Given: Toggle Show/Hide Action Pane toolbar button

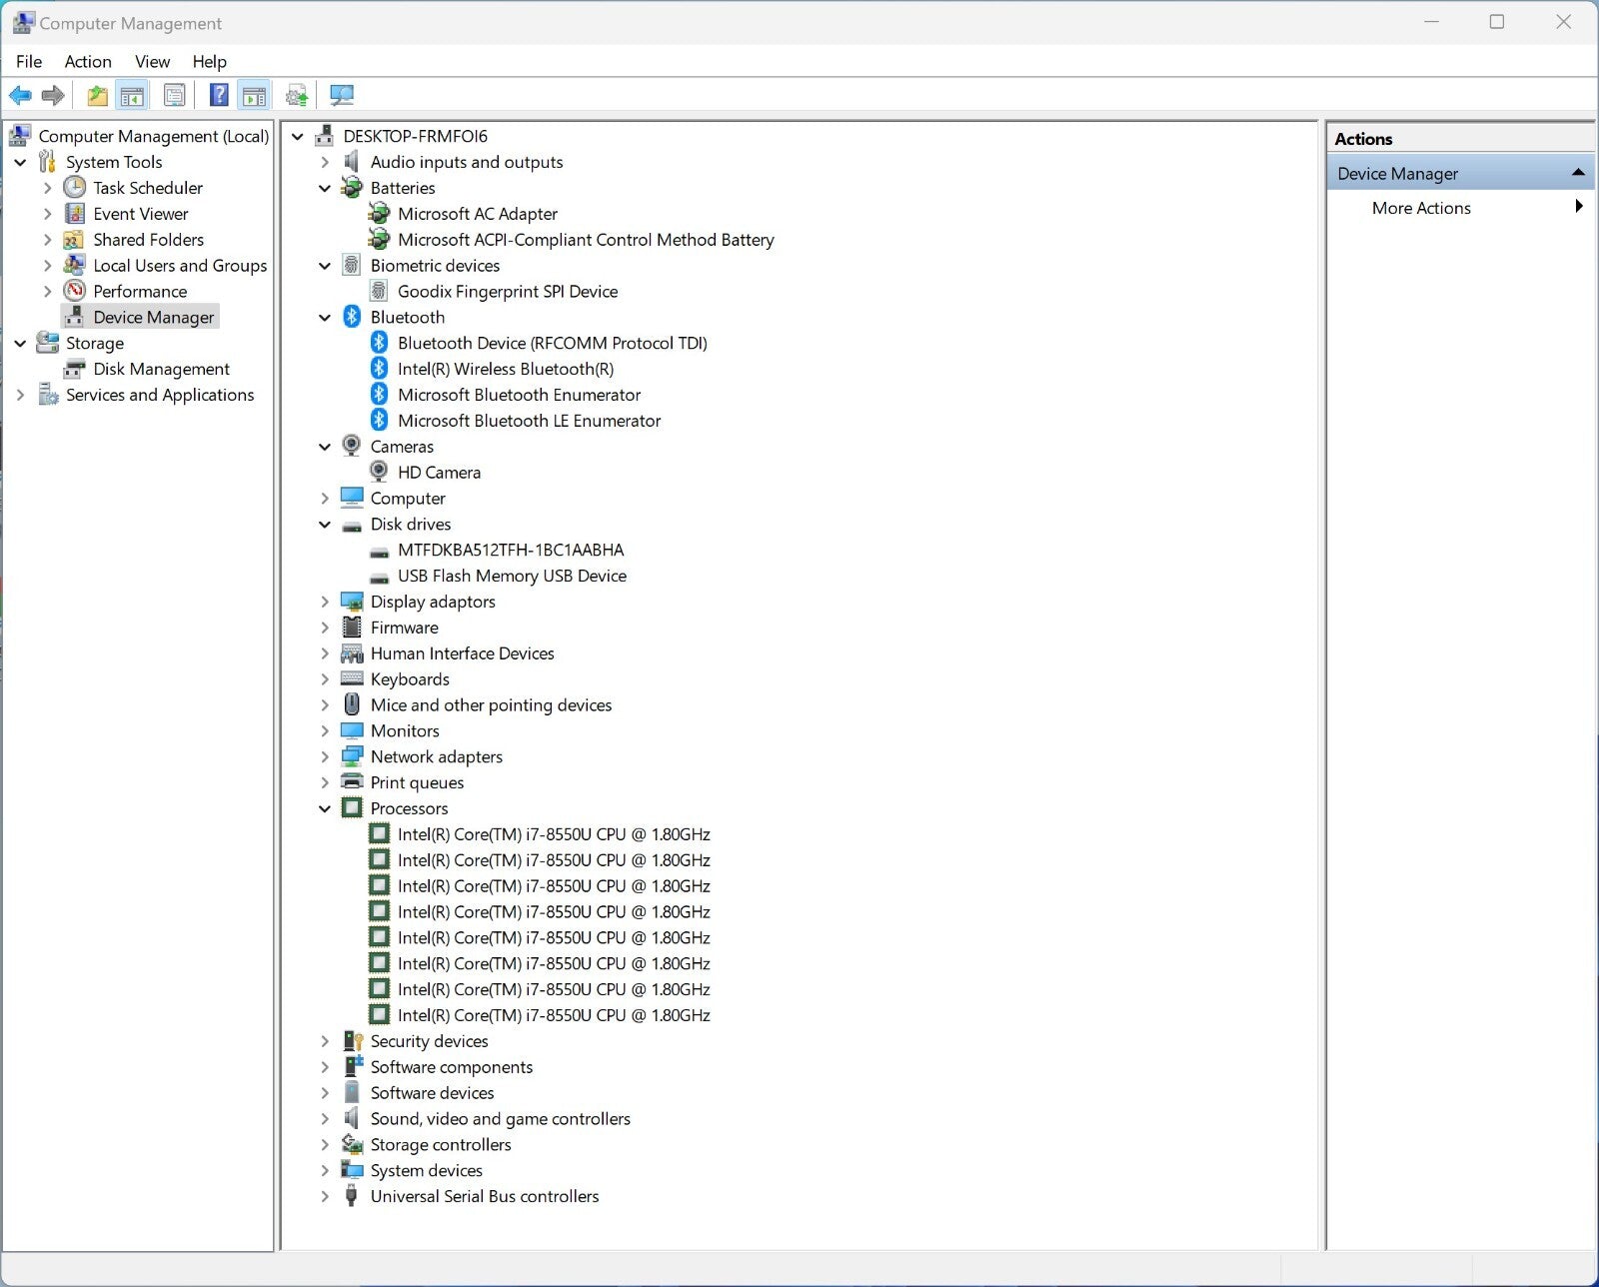Looking at the screenshot, I should tap(255, 96).
